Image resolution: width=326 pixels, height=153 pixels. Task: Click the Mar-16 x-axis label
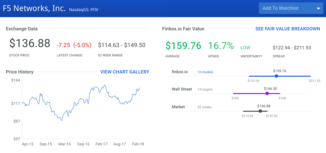point(65,144)
